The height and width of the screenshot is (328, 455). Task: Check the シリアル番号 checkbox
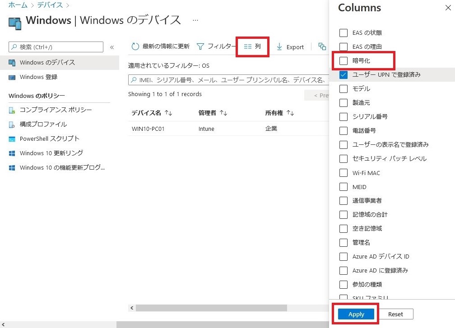pyautogui.click(x=343, y=116)
